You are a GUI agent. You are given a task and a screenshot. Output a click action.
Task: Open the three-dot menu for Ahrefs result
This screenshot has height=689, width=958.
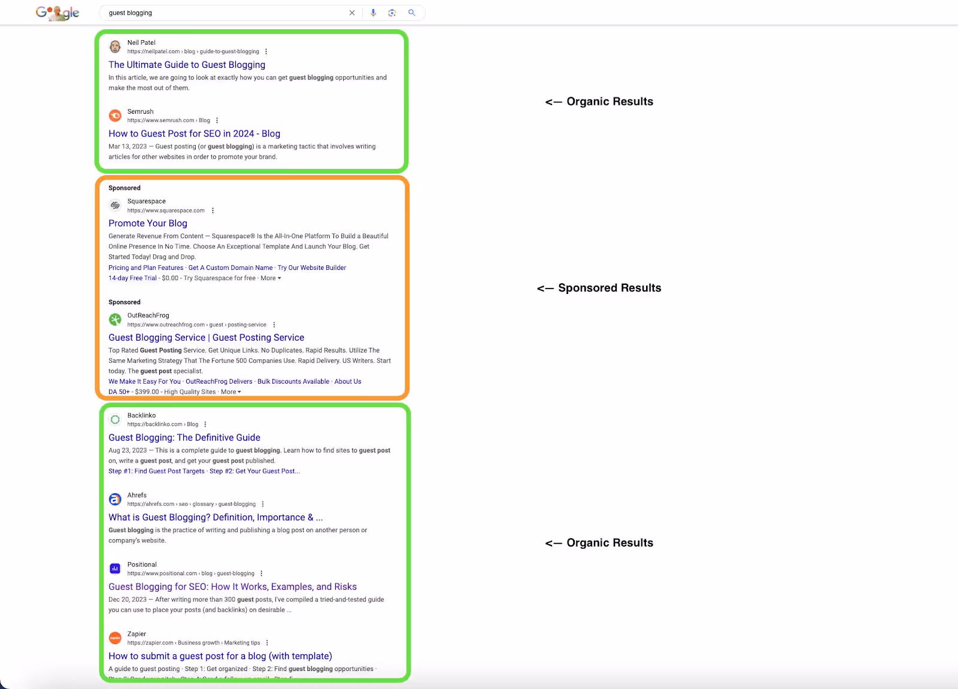(263, 504)
